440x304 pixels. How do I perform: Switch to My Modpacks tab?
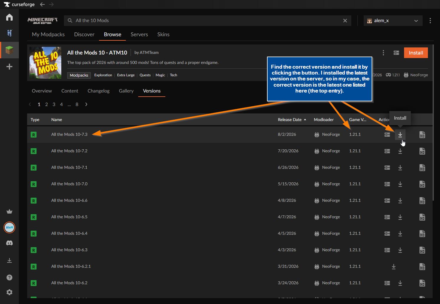[x=48, y=34]
